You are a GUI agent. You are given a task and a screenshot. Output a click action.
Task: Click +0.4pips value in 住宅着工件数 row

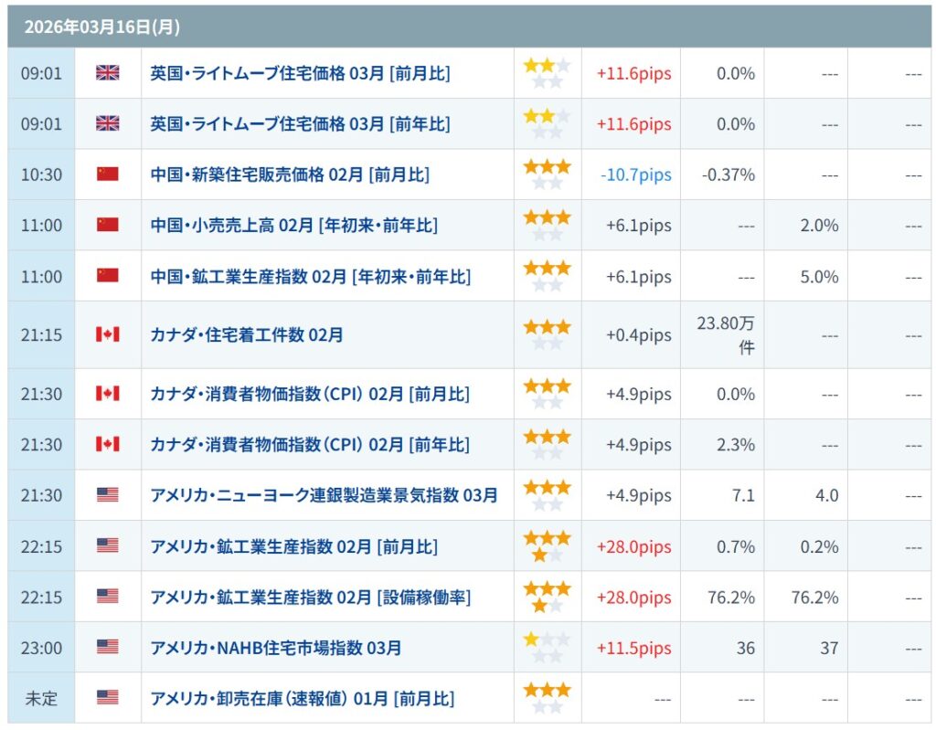638,335
